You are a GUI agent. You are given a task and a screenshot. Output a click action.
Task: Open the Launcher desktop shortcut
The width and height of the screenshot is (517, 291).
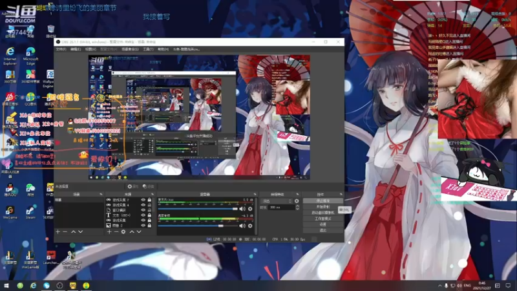pos(51,257)
